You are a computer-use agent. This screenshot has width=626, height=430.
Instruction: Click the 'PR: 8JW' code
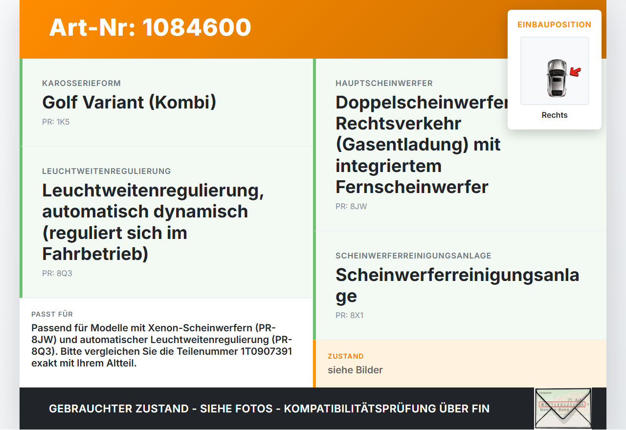(351, 206)
